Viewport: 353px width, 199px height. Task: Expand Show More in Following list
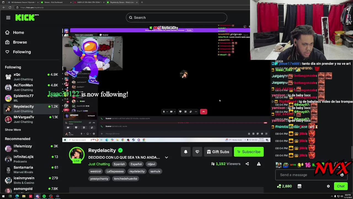point(13,130)
